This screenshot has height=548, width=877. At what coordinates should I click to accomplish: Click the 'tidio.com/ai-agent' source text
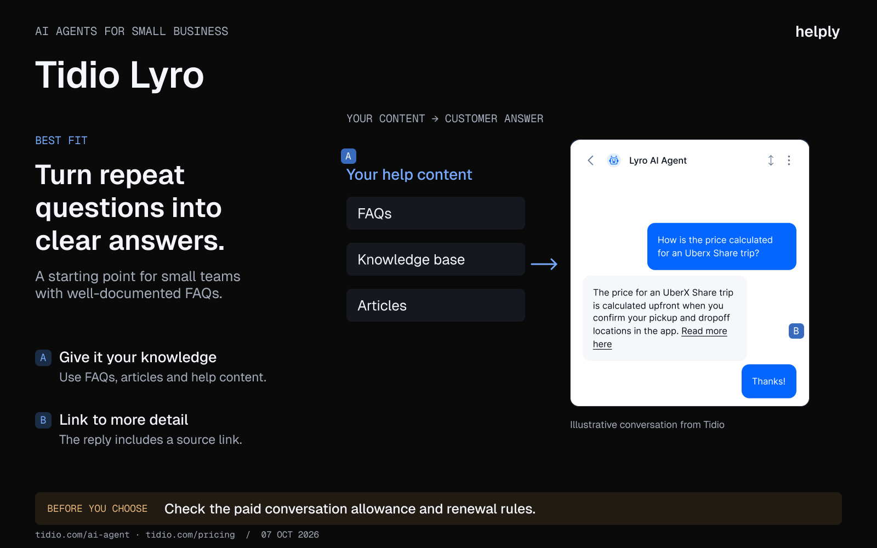point(82,535)
